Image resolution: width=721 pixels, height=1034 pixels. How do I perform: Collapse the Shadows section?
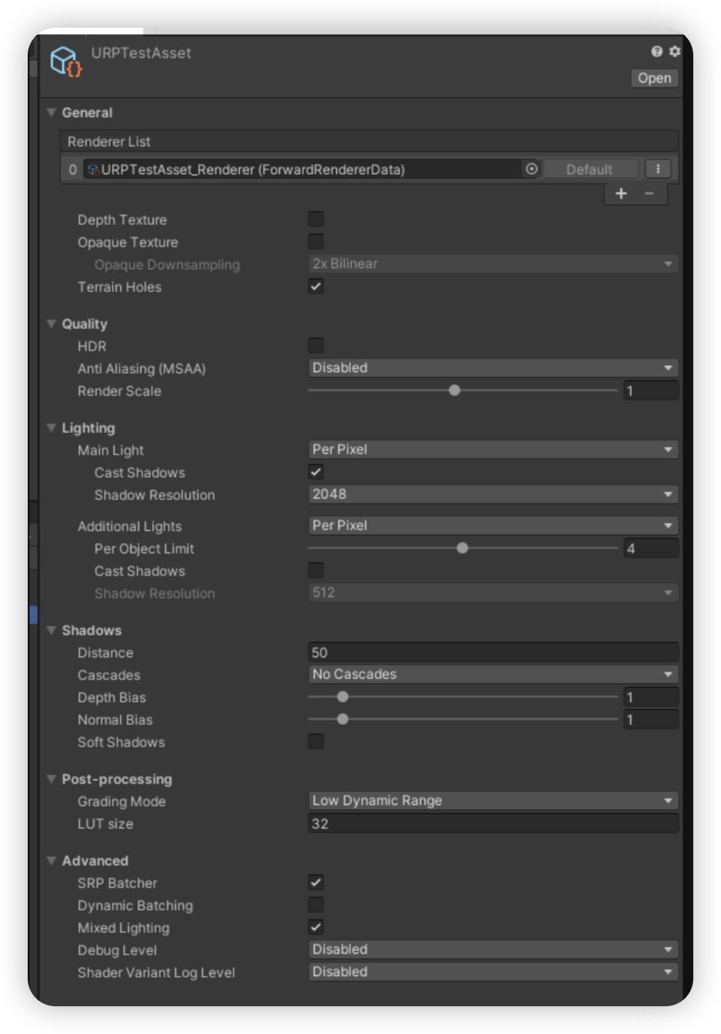51,630
